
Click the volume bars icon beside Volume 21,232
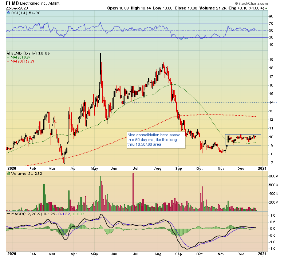[8, 173]
